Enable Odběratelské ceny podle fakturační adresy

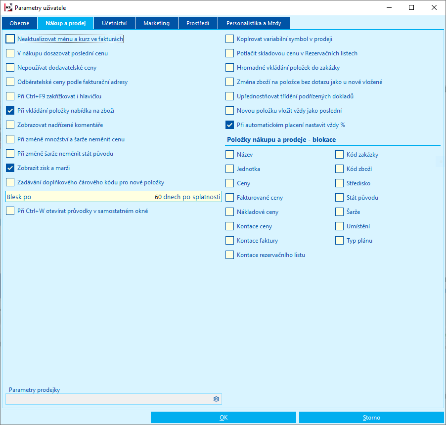[x=10, y=82]
